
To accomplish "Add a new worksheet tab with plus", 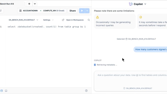I will (x=29, y=4).
